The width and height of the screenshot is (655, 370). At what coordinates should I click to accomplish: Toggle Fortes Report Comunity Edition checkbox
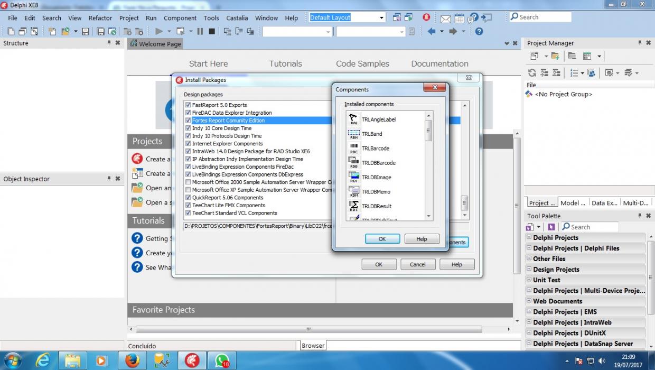click(x=188, y=121)
